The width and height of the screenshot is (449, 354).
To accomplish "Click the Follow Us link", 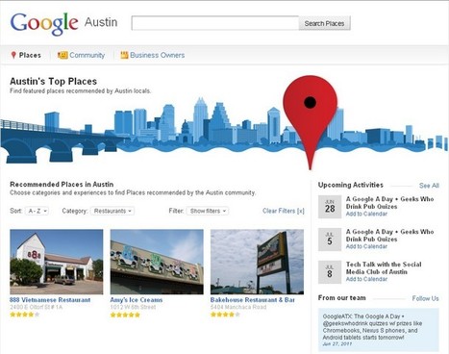I will [426, 298].
